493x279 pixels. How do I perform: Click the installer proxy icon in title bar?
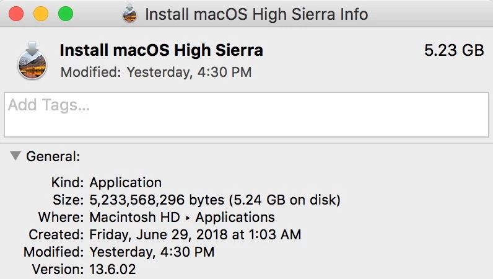tap(129, 14)
